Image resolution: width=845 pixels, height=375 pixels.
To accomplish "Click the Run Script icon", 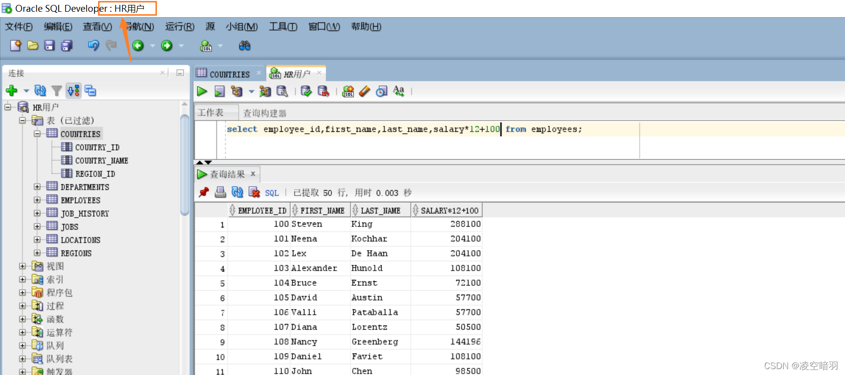I will (220, 91).
